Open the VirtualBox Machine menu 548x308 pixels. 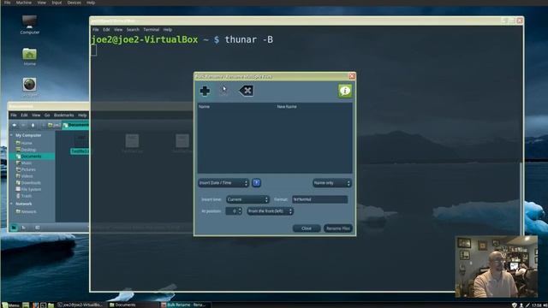24,3
